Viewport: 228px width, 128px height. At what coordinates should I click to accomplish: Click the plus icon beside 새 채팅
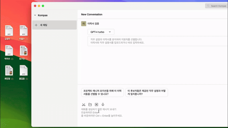point(36,25)
